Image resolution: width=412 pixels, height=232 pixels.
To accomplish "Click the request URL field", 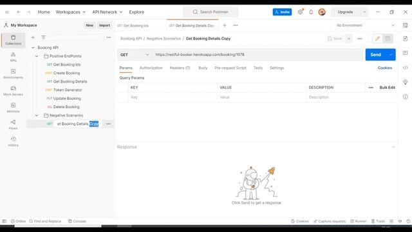I will (x=257, y=55).
